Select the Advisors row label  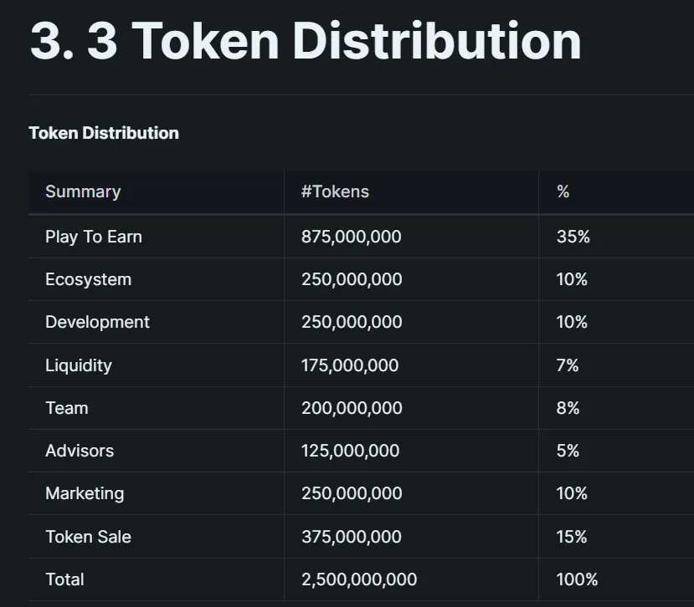(x=80, y=451)
